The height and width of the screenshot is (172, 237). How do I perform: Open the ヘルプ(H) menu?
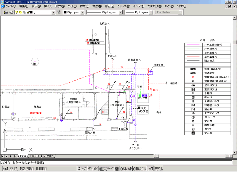tap(182, 6)
